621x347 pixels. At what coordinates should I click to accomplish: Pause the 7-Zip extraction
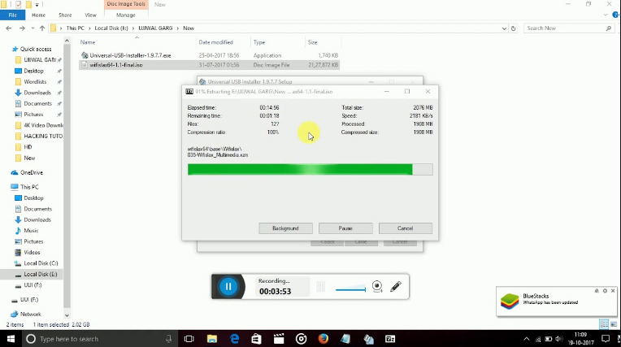click(345, 228)
